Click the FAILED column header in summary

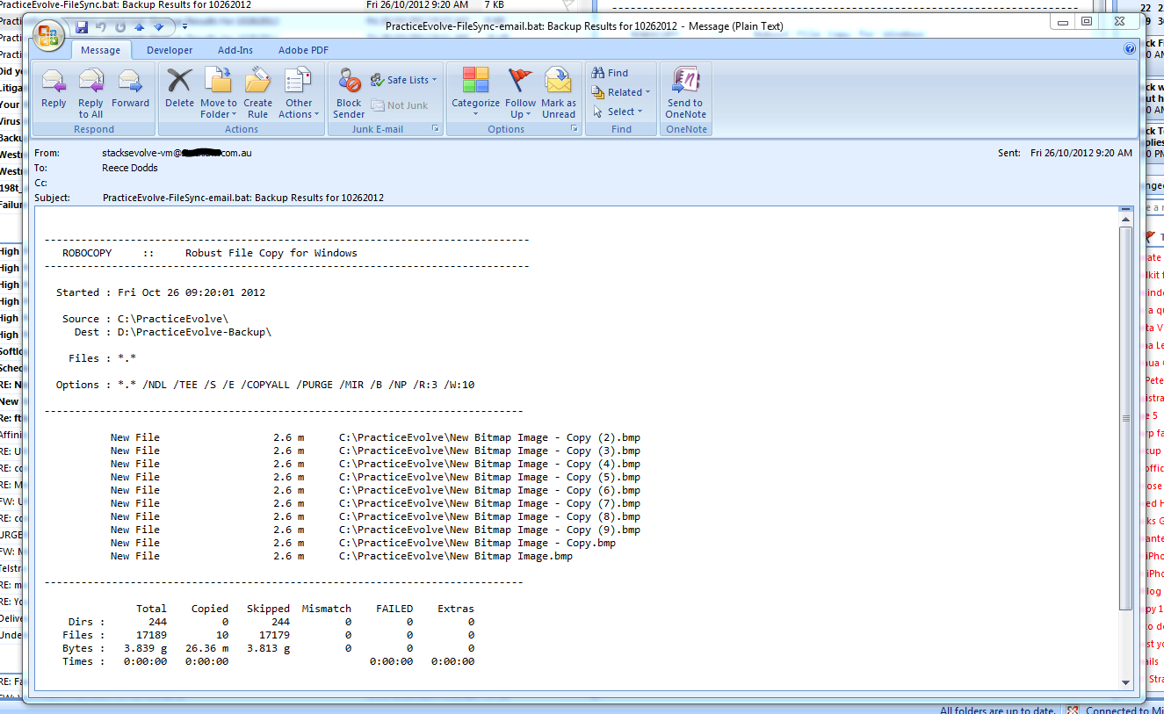coord(394,609)
